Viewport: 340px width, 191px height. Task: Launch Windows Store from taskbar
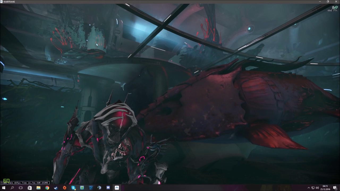tap(30, 188)
